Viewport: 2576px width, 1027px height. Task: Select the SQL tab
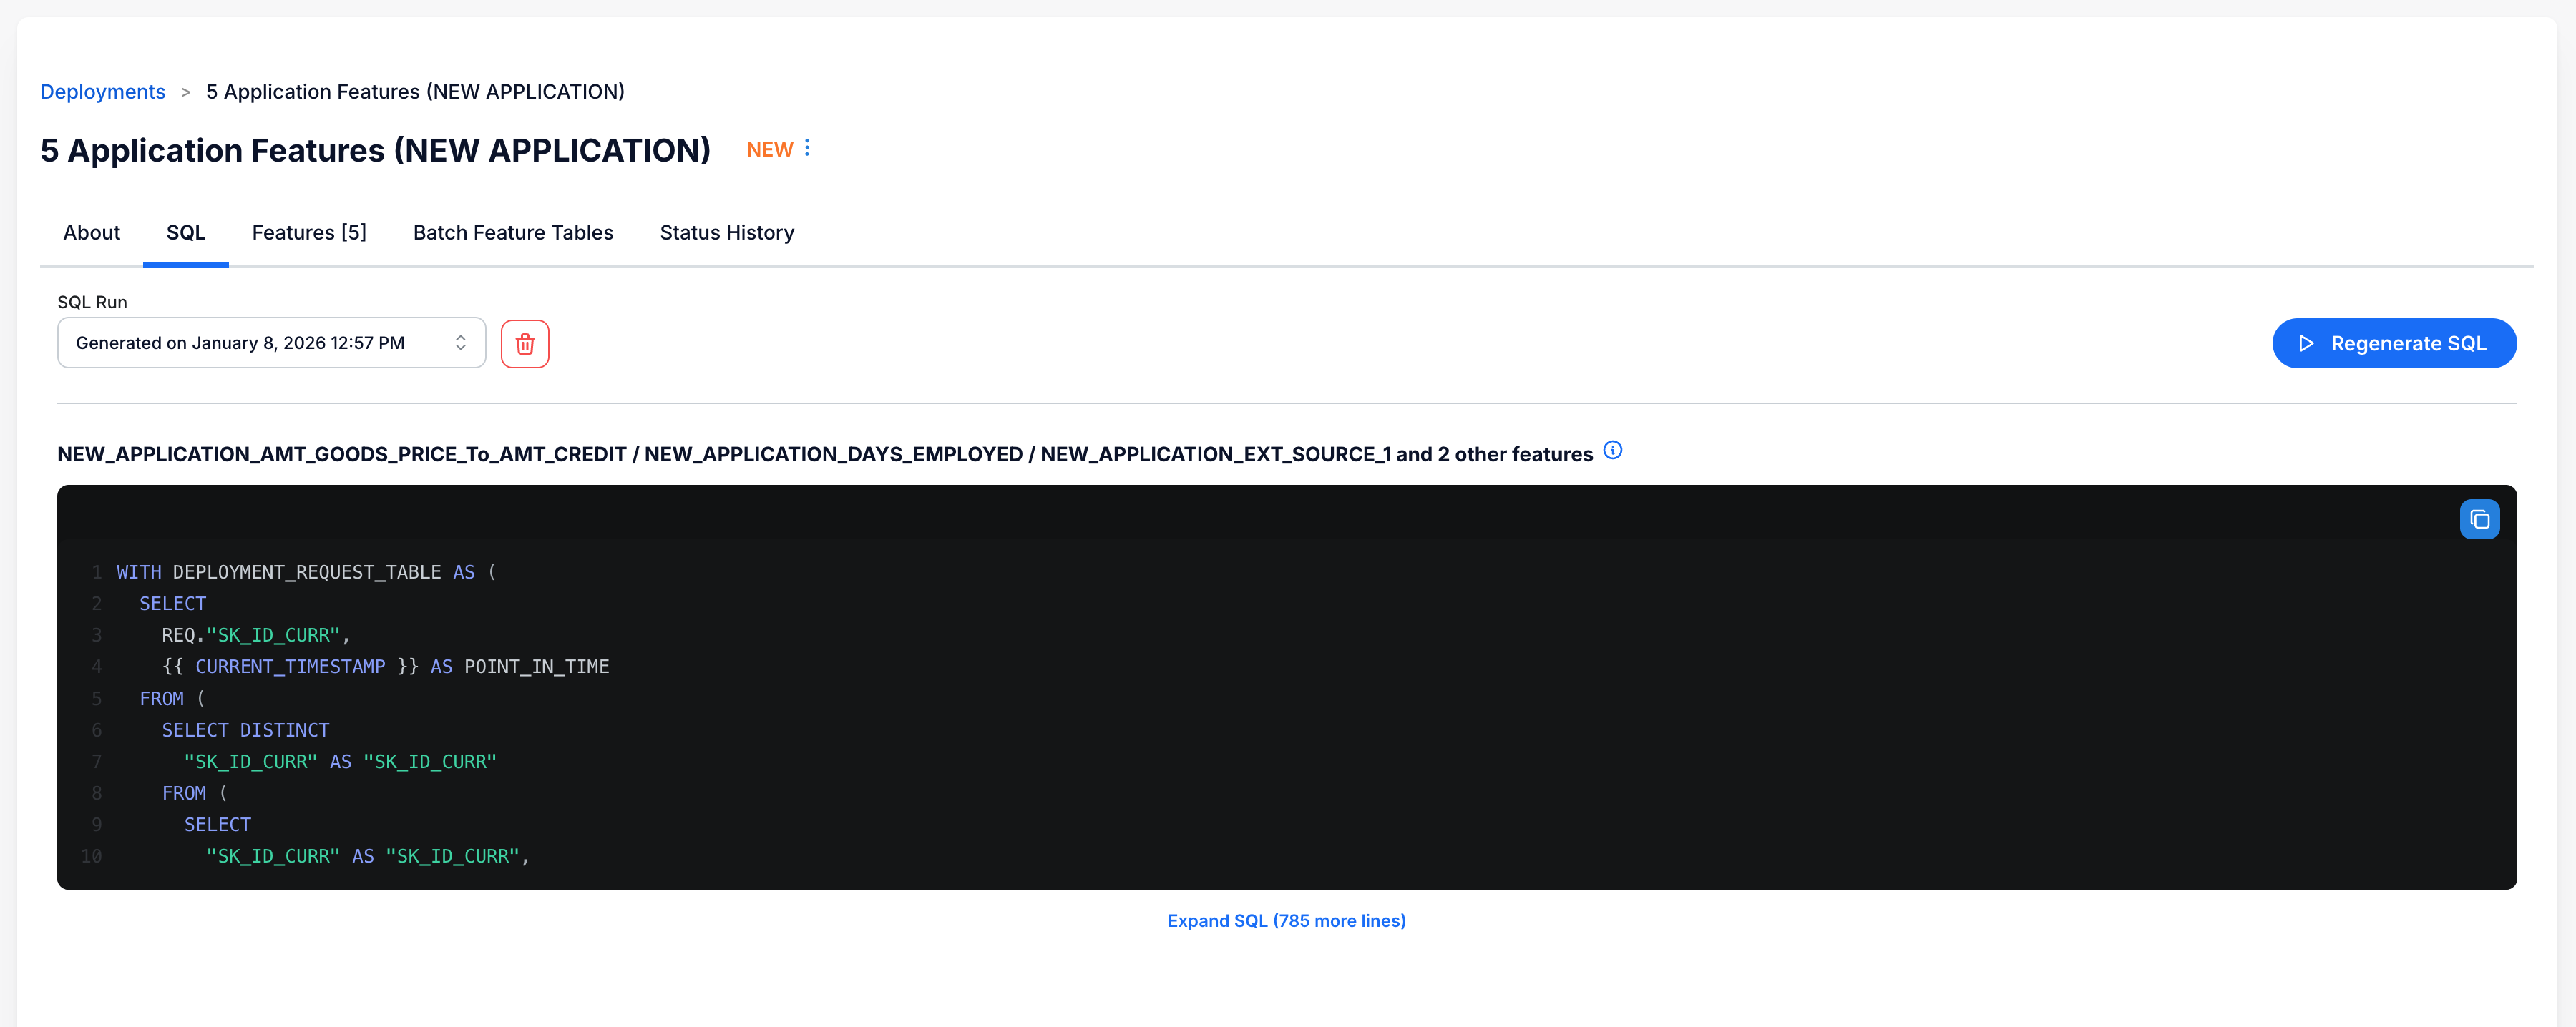point(185,232)
